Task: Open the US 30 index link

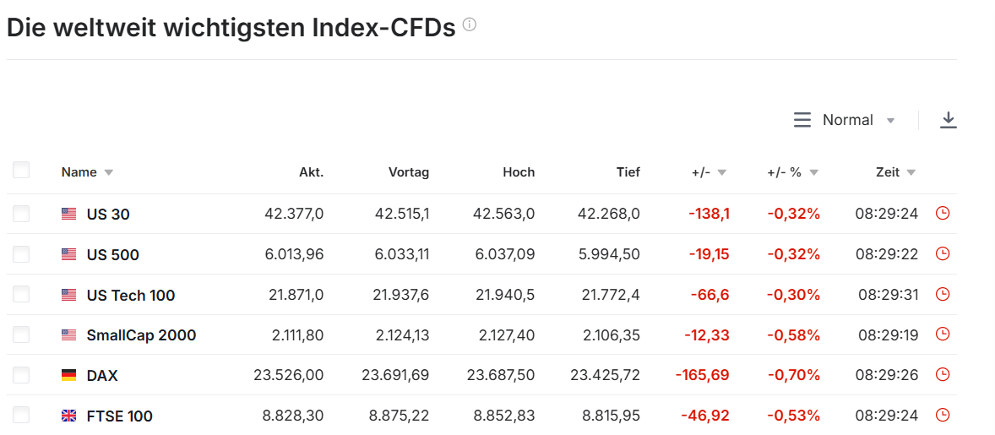Action: [x=108, y=214]
